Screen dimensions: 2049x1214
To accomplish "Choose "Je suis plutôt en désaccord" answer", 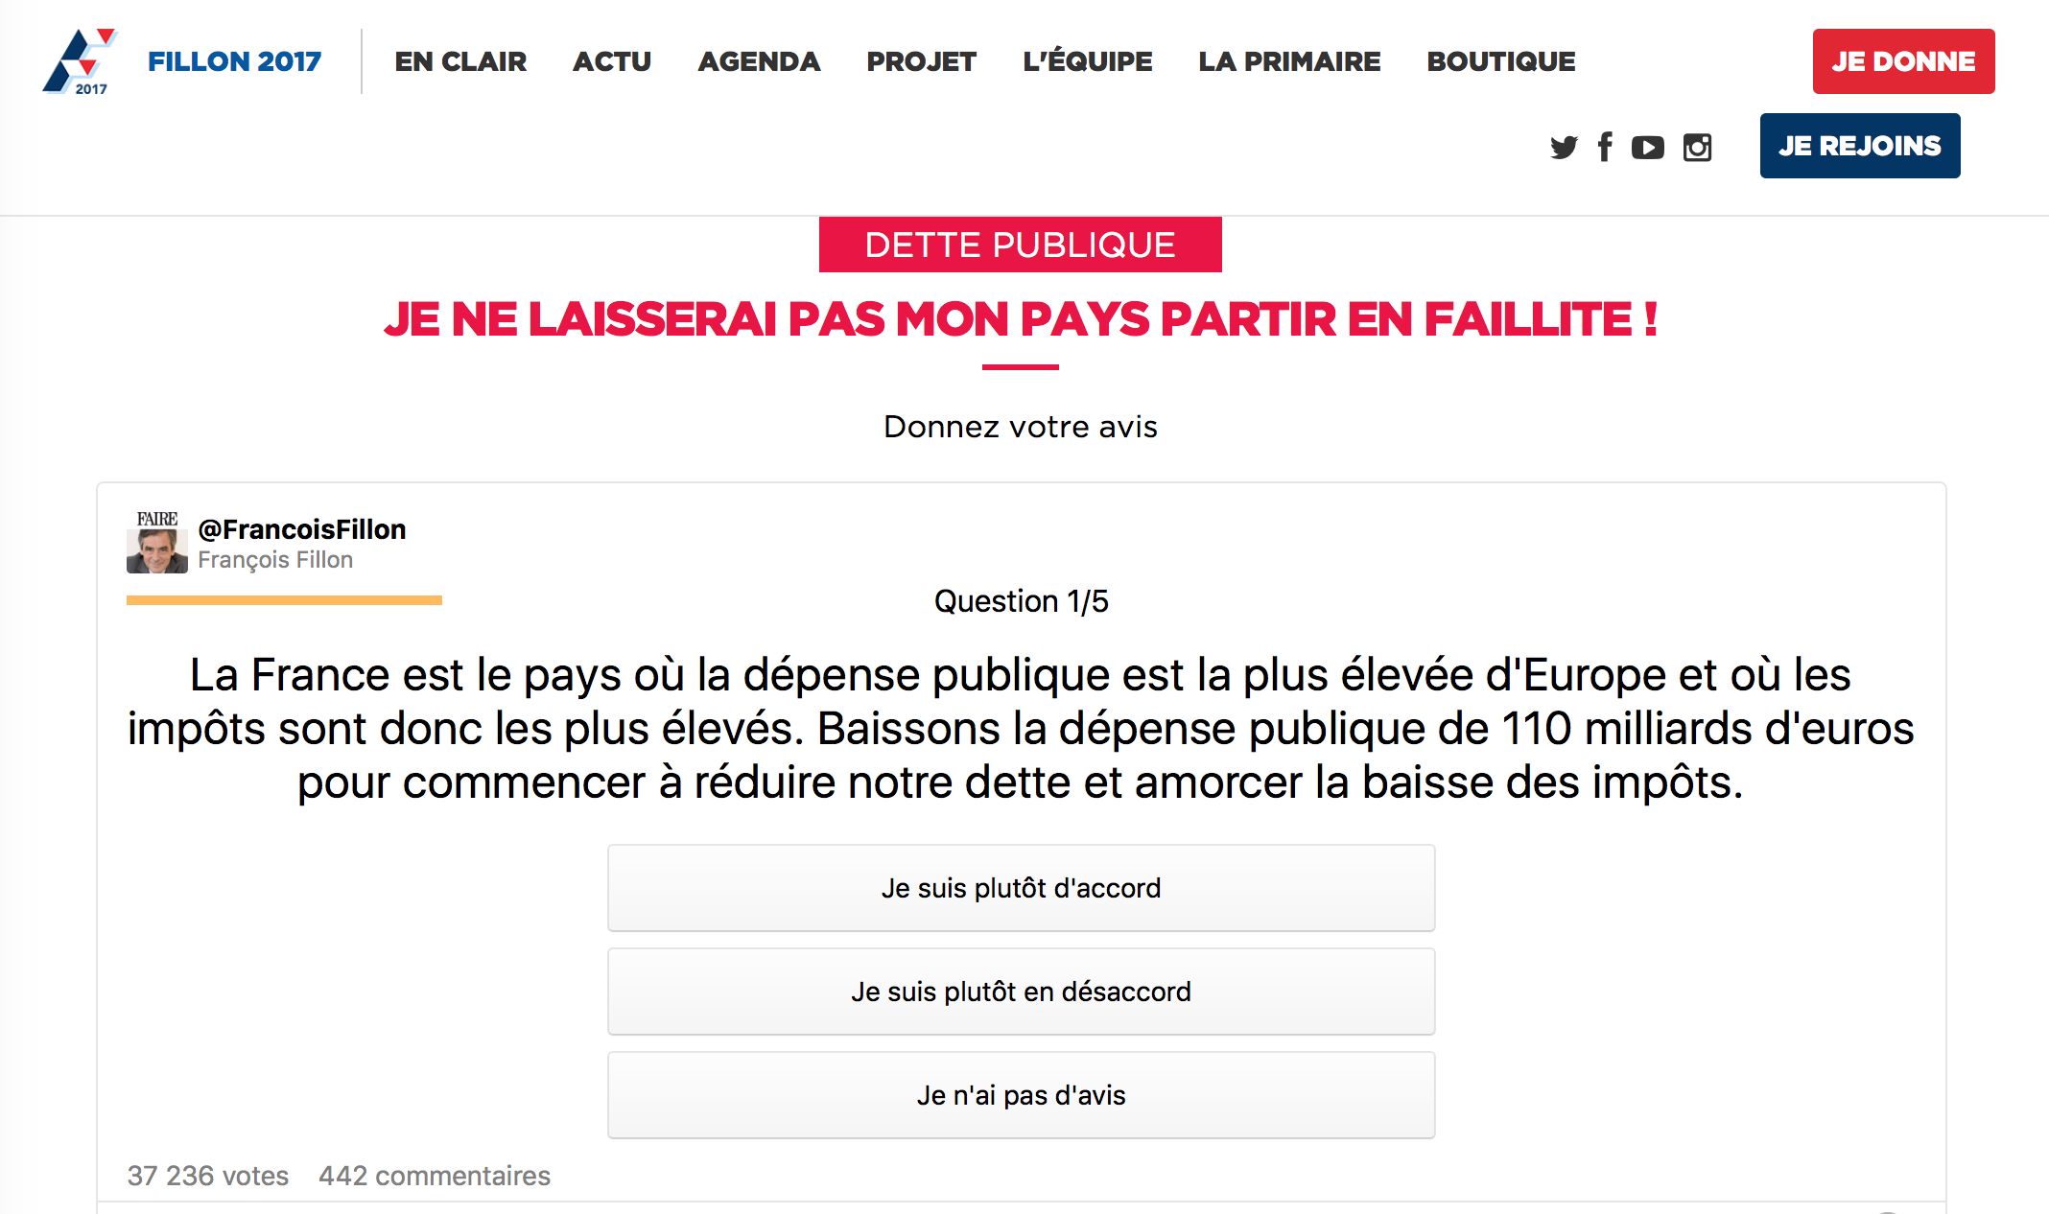I will coord(1021,992).
